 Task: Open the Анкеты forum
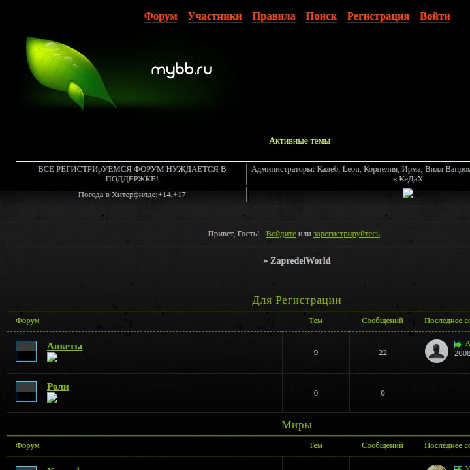click(x=65, y=346)
